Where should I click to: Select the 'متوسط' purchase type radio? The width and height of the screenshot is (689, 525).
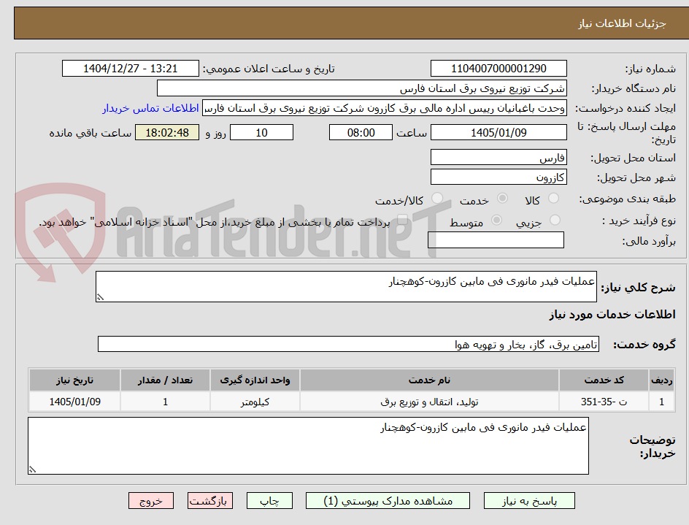(496, 220)
